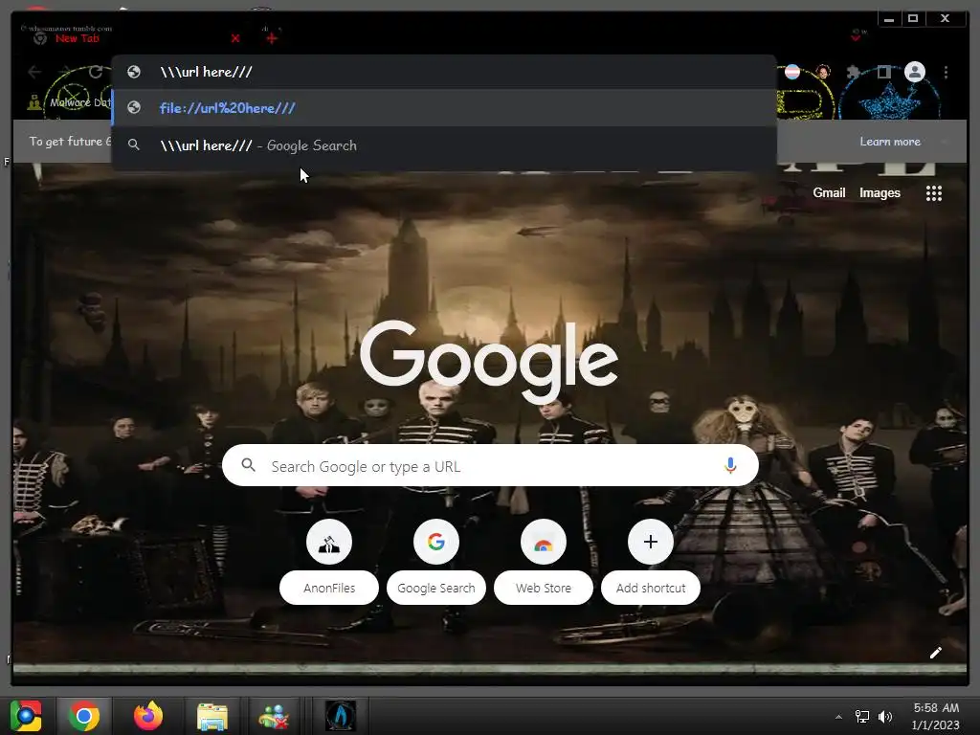
Task: Reload the page with the refresh icon
Action: tap(95, 72)
